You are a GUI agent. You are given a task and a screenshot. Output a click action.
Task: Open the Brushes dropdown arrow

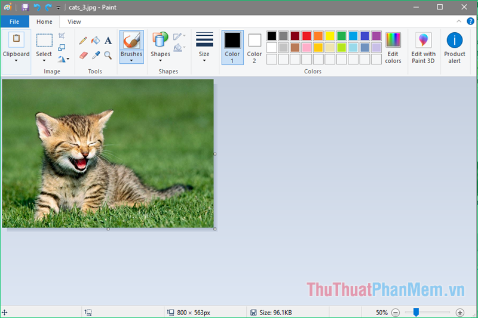[131, 60]
